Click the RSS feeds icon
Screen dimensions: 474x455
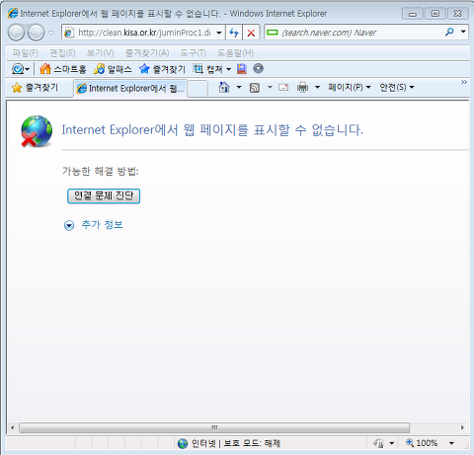click(255, 88)
